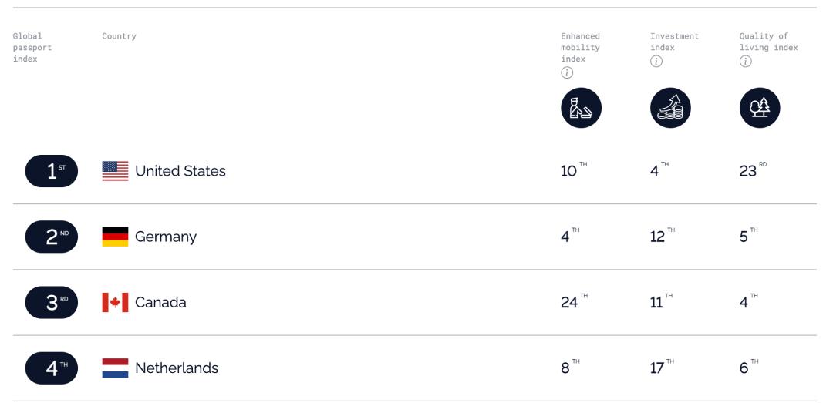Screen dimensions: 833x403
Task: Click the Investment index coins icon
Action: [x=670, y=109]
